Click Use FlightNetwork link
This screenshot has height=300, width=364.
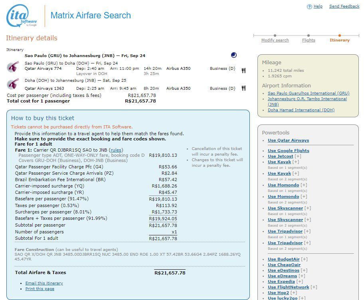click(x=288, y=287)
